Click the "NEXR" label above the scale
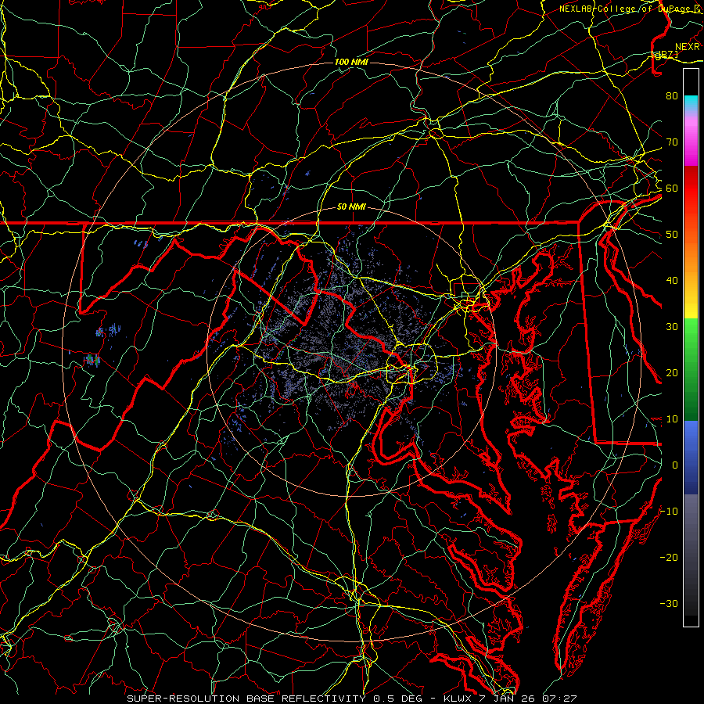Image resolution: width=704 pixels, height=704 pixels. [x=688, y=47]
